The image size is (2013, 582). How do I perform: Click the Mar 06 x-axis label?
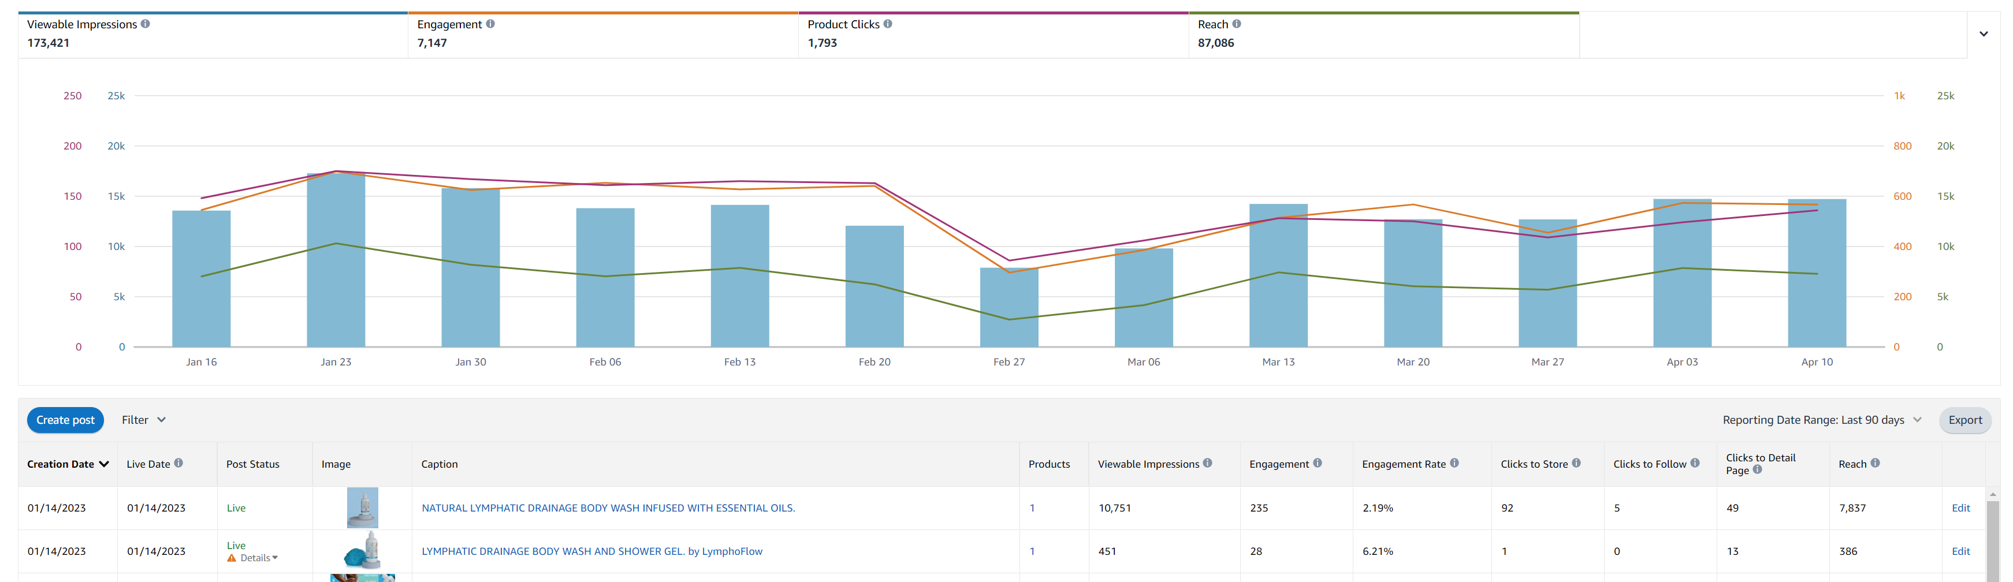[x=1143, y=361]
